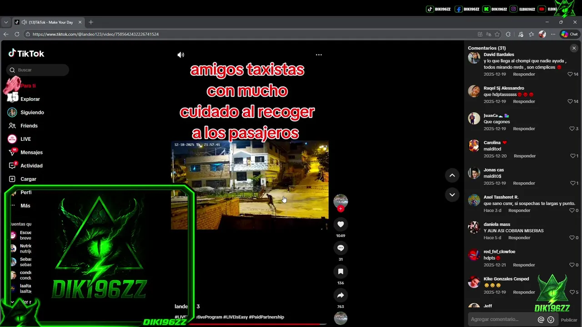582x327 pixels.
Task: Follow the creator via the red plus badge
Action: (341, 209)
